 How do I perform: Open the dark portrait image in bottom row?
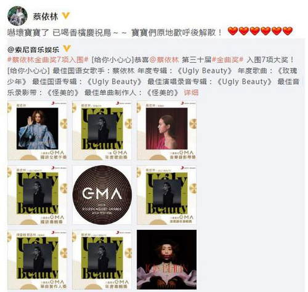click(167, 259)
